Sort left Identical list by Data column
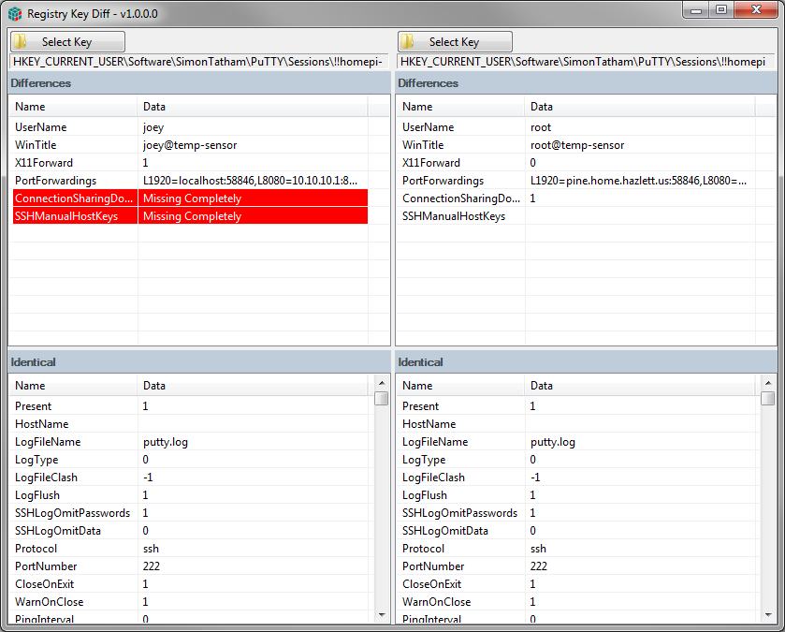The width and height of the screenshot is (785, 632). 253,386
